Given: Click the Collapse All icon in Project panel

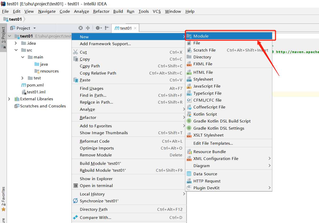Looking at the screenshot, I should click(x=88, y=28).
